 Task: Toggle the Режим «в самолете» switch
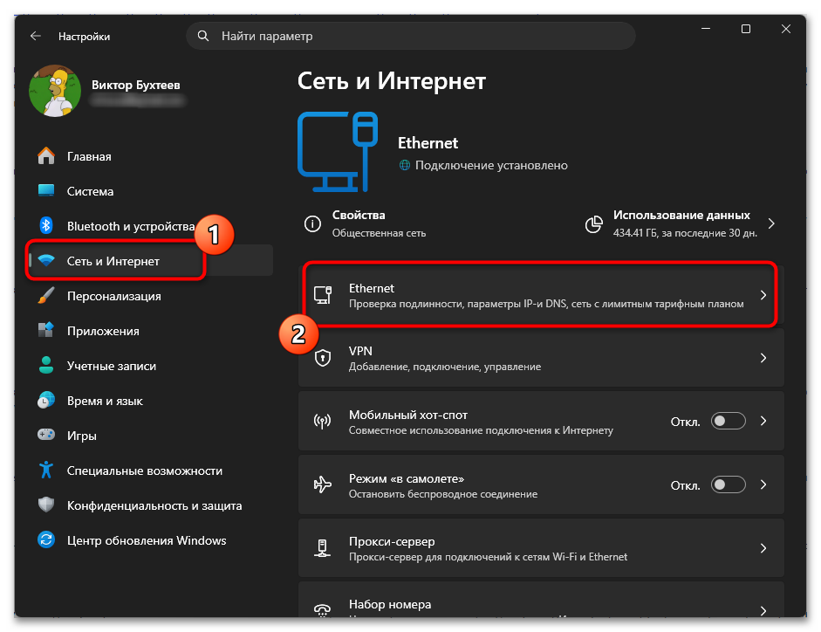coord(728,484)
